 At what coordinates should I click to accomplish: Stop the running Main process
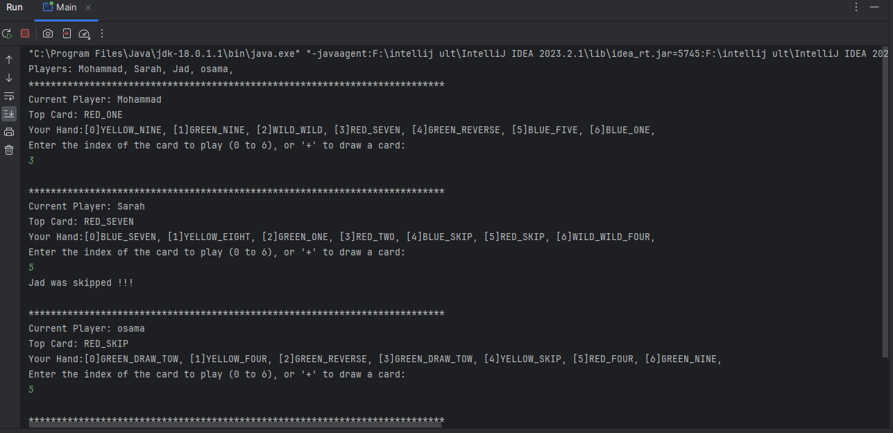pos(25,33)
